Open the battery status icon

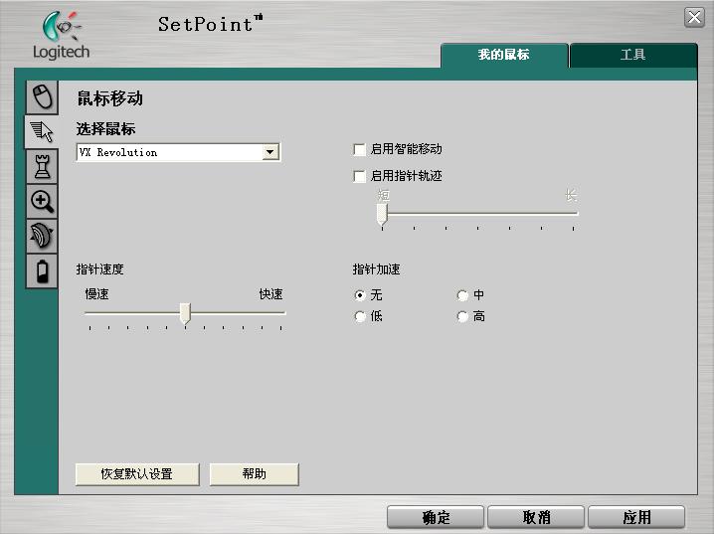click(42, 270)
